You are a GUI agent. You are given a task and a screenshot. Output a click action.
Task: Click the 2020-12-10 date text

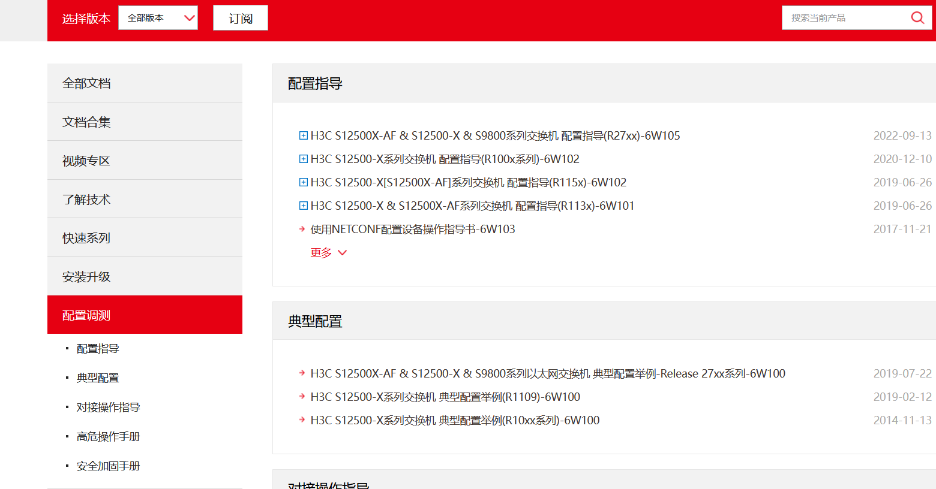[902, 159]
